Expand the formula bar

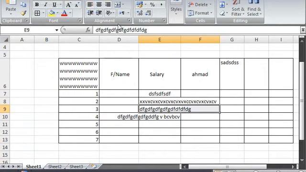pyautogui.click(x=303, y=30)
